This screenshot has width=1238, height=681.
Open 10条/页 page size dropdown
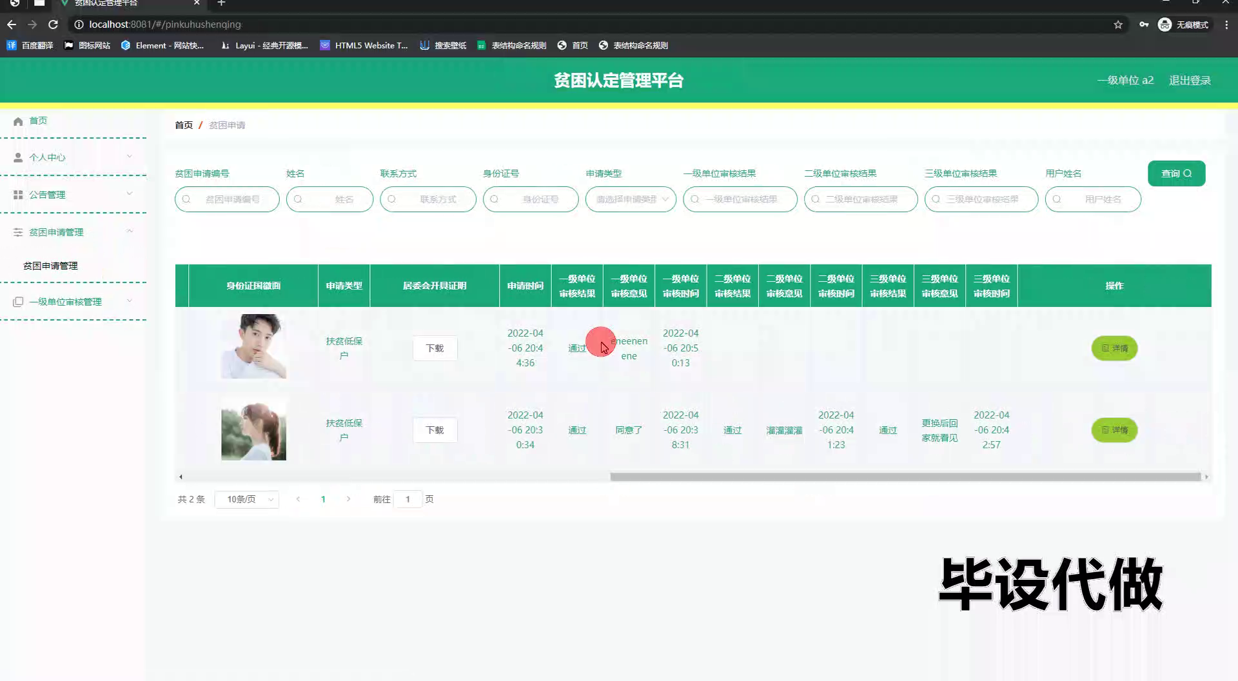click(247, 499)
